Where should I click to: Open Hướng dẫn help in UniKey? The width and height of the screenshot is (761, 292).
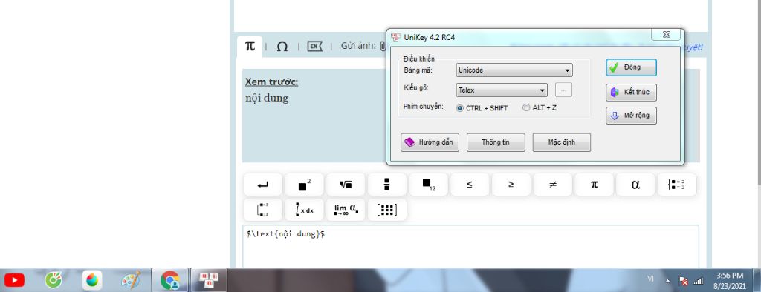tap(430, 142)
